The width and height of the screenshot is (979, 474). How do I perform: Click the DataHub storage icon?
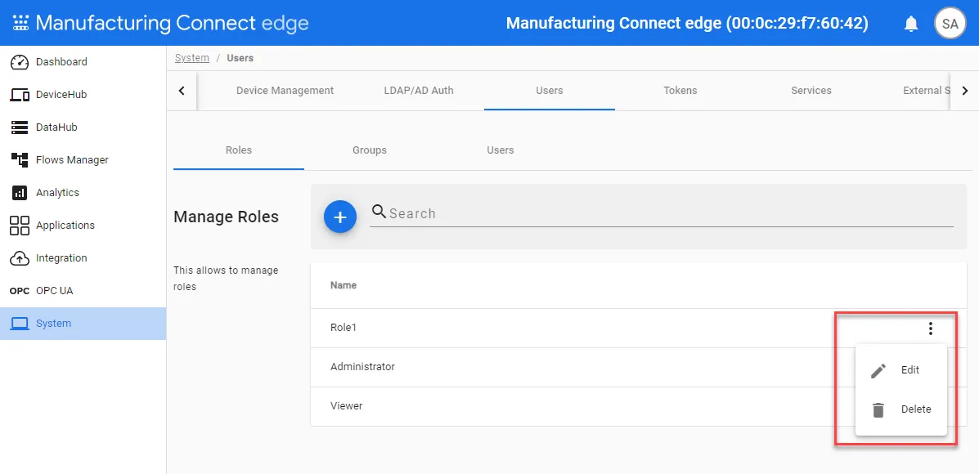pyautogui.click(x=20, y=127)
